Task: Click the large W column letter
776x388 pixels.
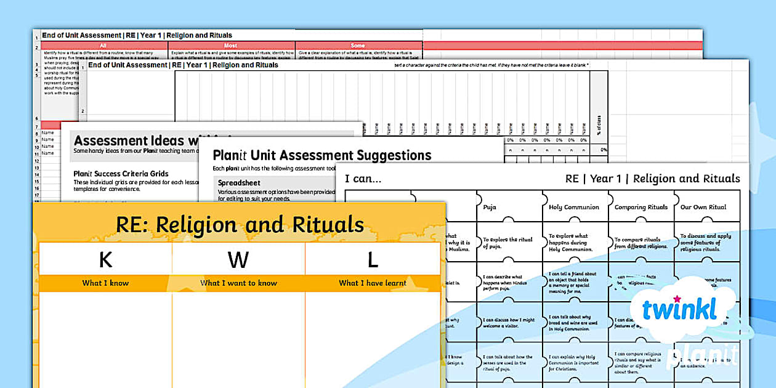Action: click(238, 260)
